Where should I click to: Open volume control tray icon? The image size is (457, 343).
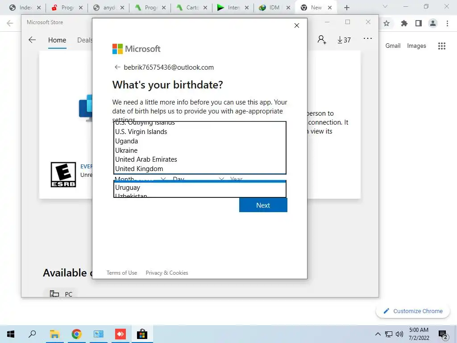click(399, 334)
